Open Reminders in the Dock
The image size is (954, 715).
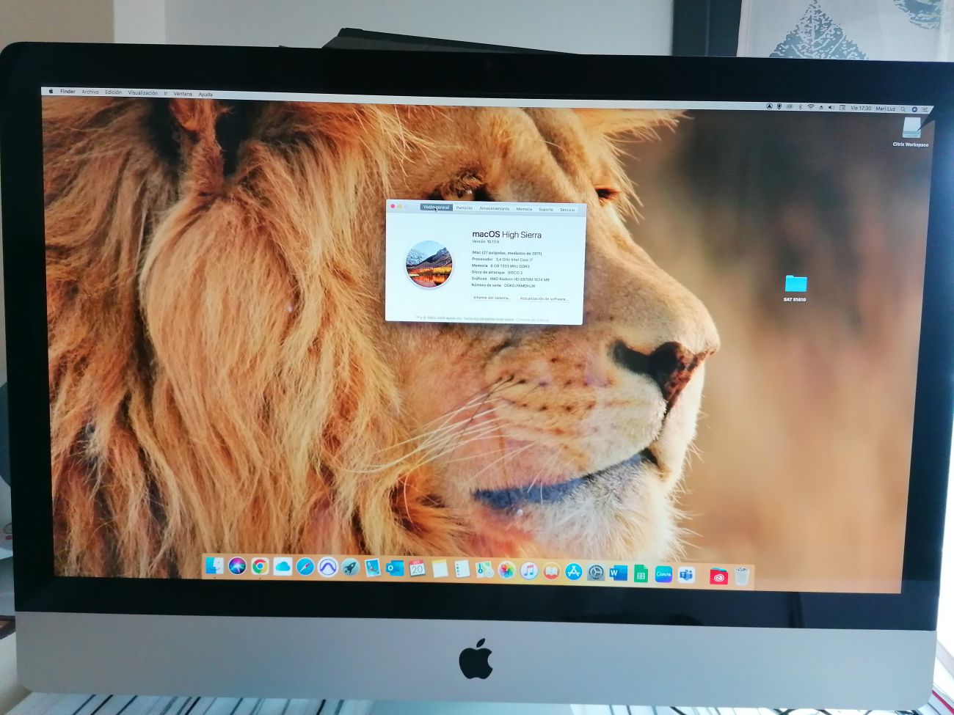pos(462,569)
